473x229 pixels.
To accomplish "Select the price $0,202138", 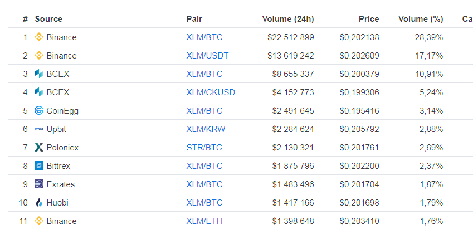I will (359, 37).
